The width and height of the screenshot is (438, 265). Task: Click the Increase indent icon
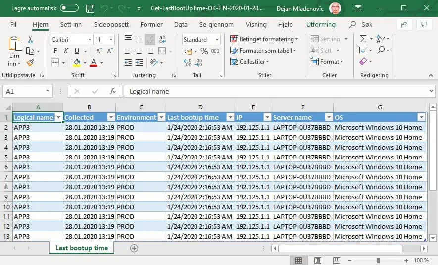pyautogui.click(x=139, y=62)
